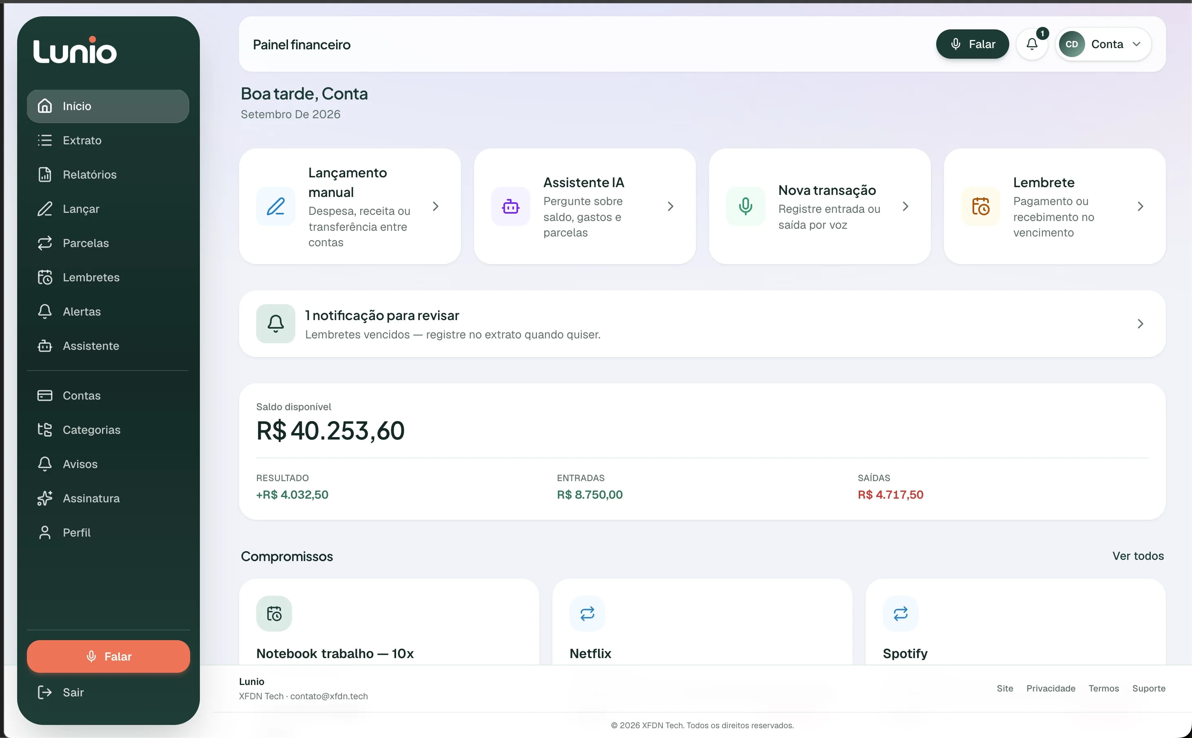Open the Spotify commitment card
Viewport: 1192px width, 738px height.
(1015, 622)
